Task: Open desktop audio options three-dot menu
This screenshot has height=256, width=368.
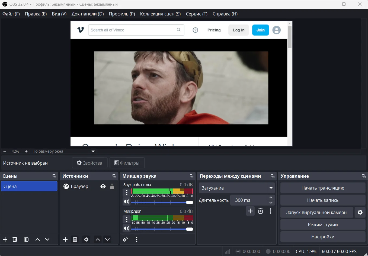Action: pos(127,193)
